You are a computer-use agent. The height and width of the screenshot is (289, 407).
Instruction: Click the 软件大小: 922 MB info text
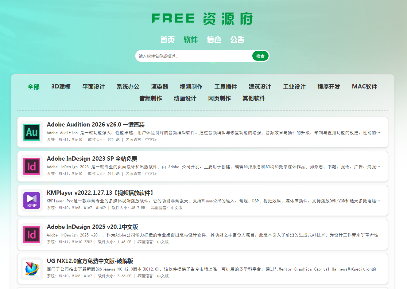(104, 140)
